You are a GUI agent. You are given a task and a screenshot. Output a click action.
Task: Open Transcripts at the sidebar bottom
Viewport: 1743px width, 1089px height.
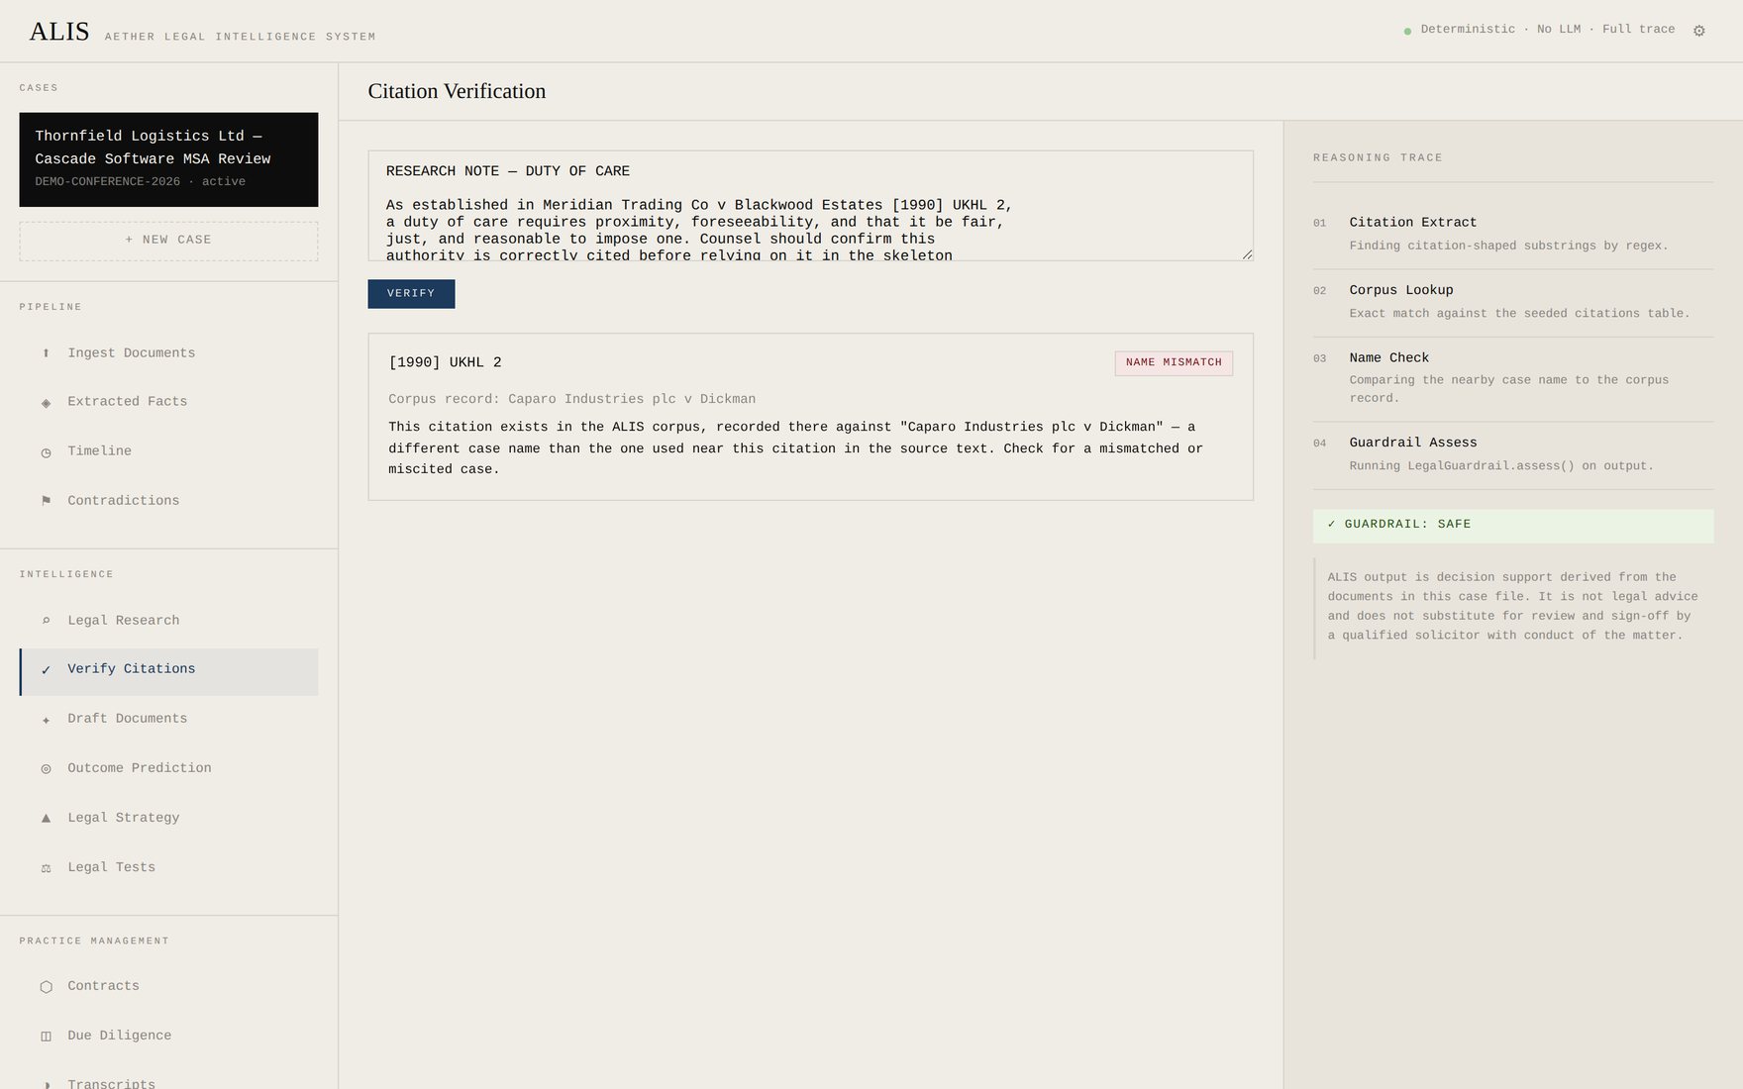[168, 1079]
